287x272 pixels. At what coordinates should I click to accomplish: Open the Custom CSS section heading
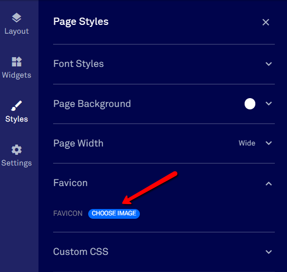81,251
